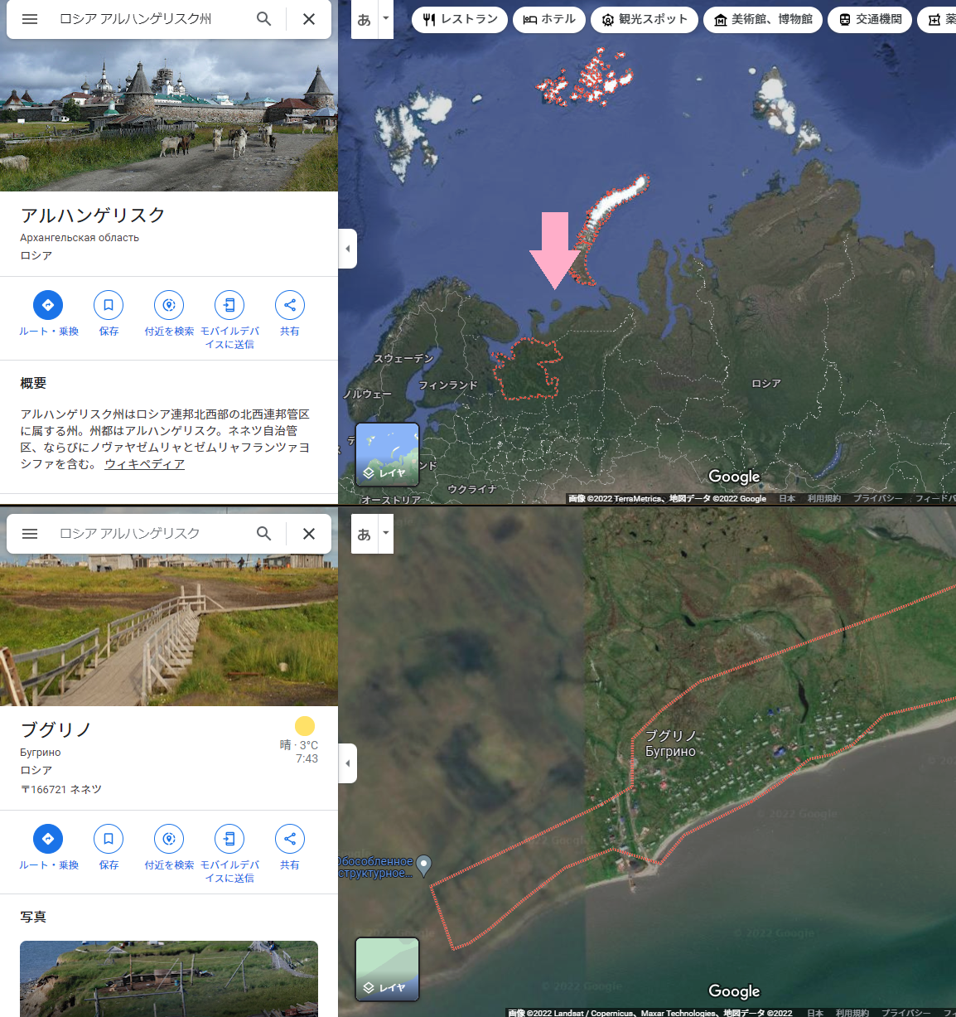The image size is (956, 1017).
Task: Click the Архангельская область subtitle text
Action: (x=80, y=238)
